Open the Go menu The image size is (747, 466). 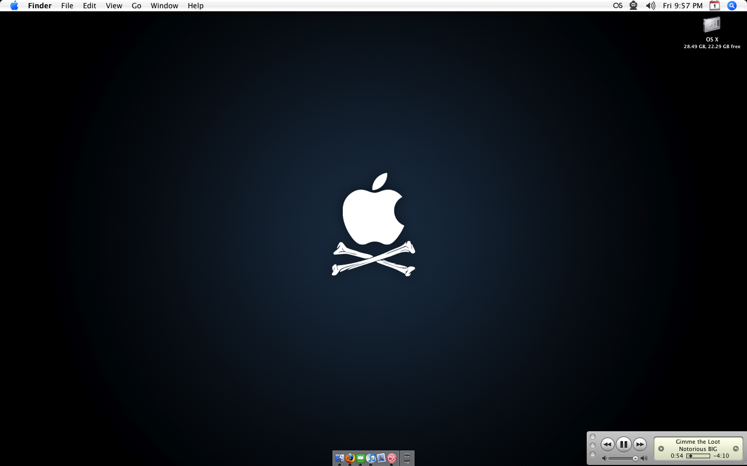[x=136, y=6]
